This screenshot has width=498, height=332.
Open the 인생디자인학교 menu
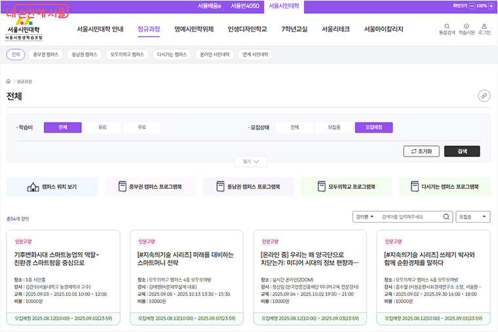pyautogui.click(x=248, y=29)
